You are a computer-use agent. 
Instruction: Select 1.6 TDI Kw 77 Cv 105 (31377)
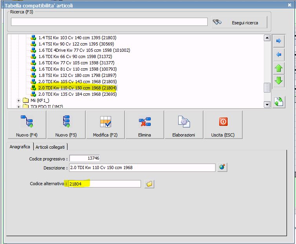click(77, 63)
